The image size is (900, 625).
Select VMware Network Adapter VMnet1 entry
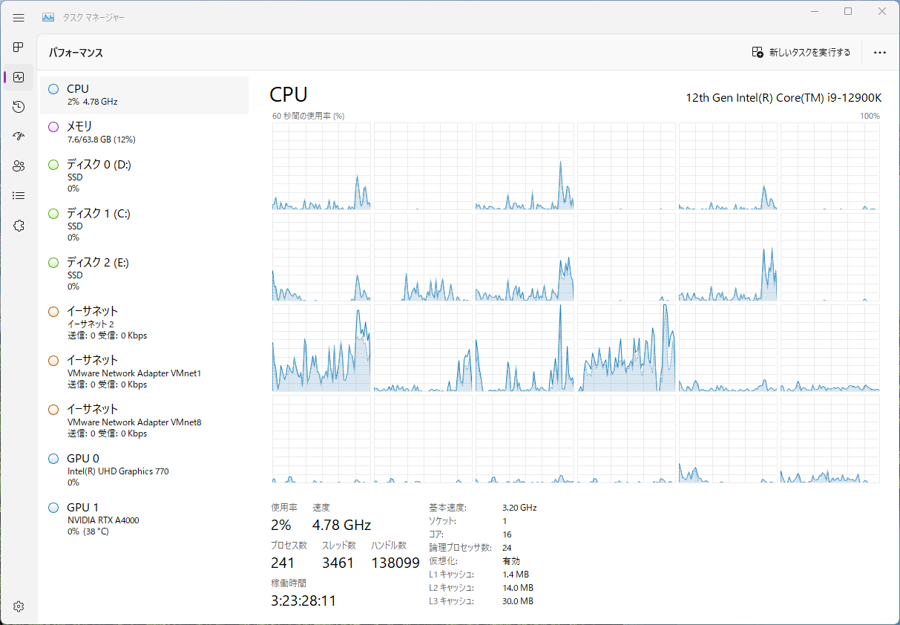tap(144, 372)
